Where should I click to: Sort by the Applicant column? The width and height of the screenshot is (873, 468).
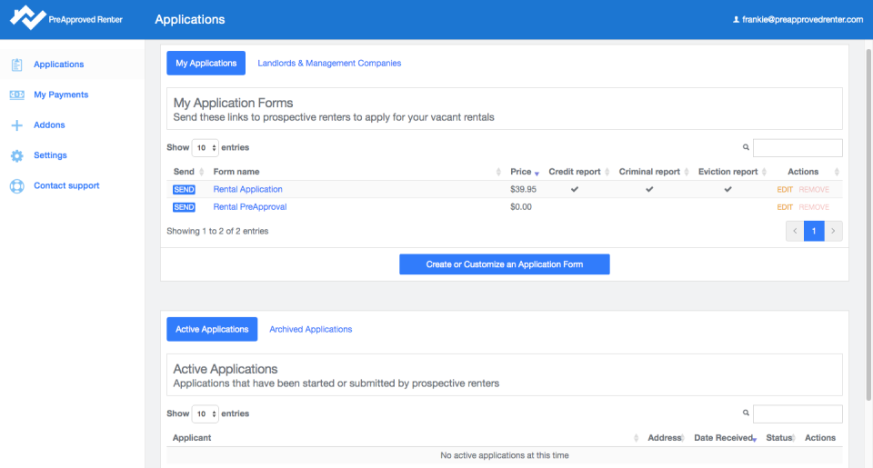click(x=406, y=438)
